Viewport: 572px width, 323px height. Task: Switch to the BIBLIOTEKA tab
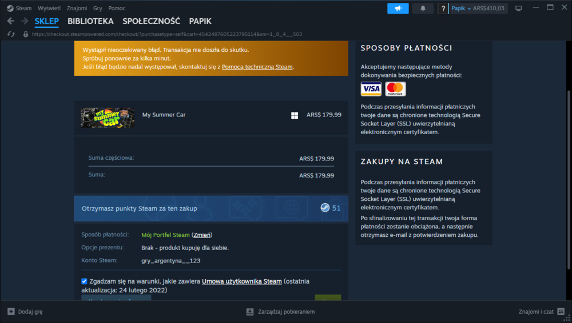90,21
